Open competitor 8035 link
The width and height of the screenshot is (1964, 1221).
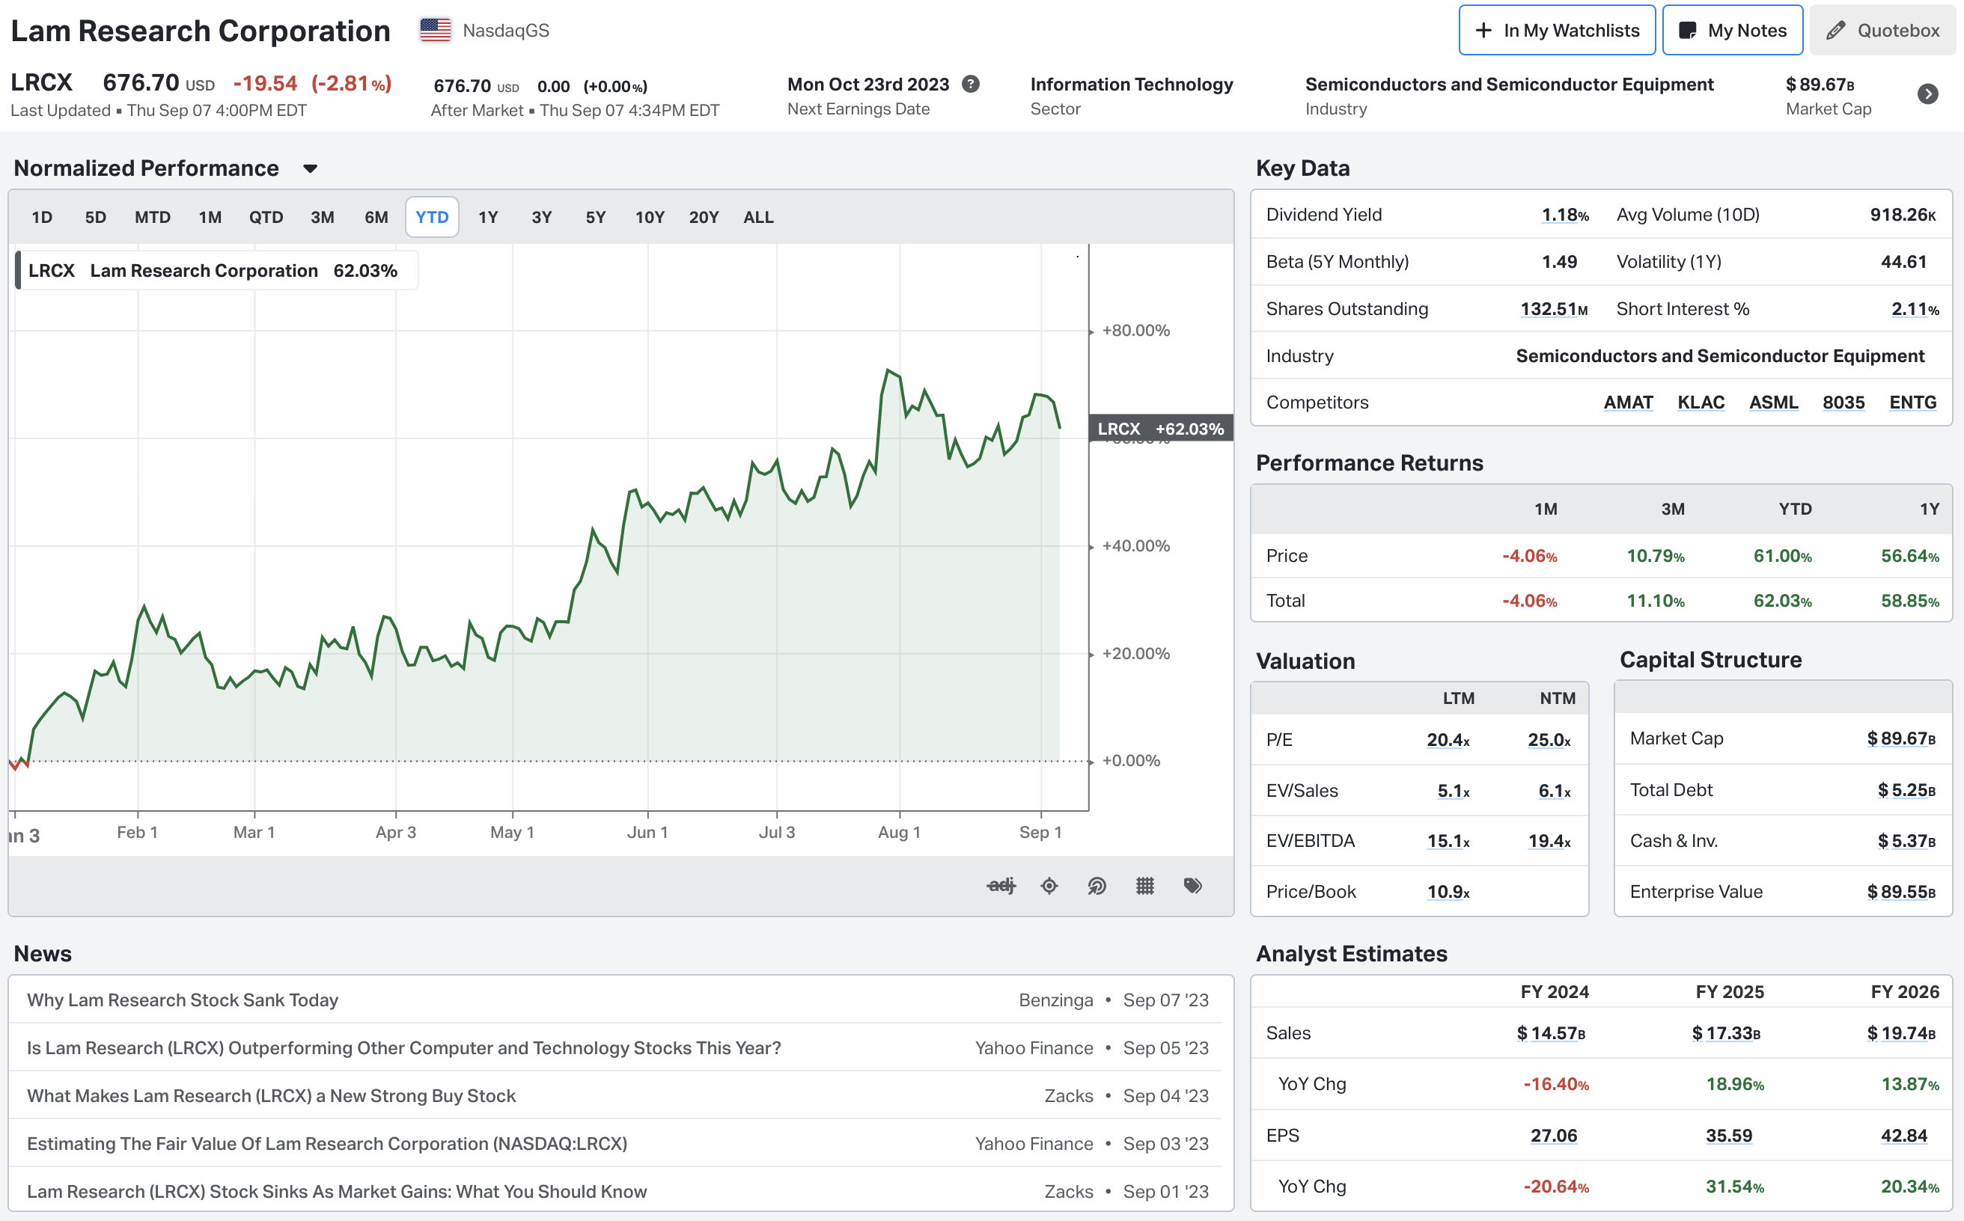tap(1843, 403)
